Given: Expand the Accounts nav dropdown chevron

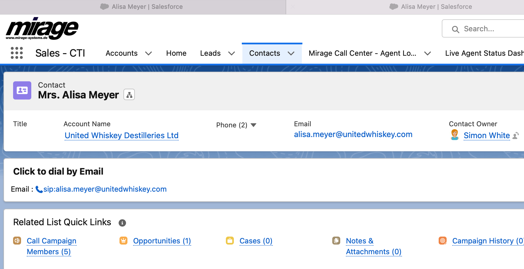Looking at the screenshot, I should pyautogui.click(x=148, y=53).
